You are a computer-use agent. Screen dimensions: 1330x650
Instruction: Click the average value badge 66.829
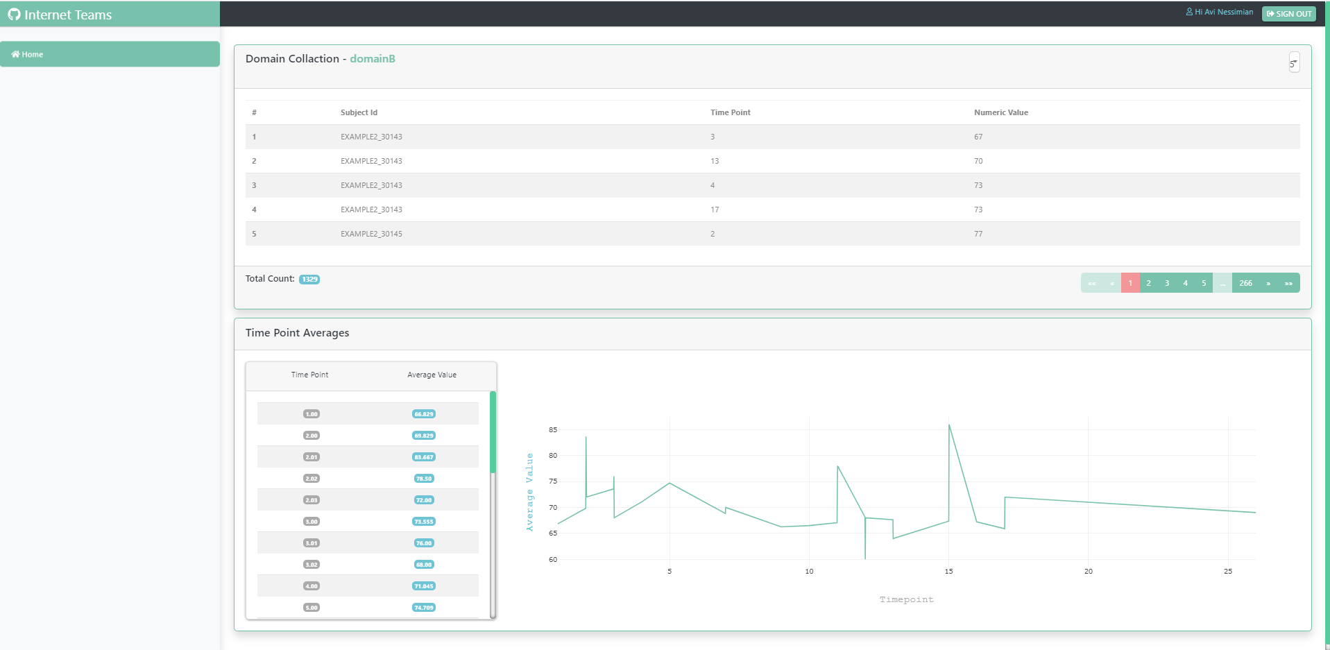pyautogui.click(x=424, y=414)
